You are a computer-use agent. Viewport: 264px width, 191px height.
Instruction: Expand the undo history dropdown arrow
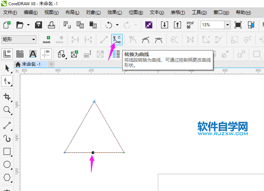tap(117, 25)
